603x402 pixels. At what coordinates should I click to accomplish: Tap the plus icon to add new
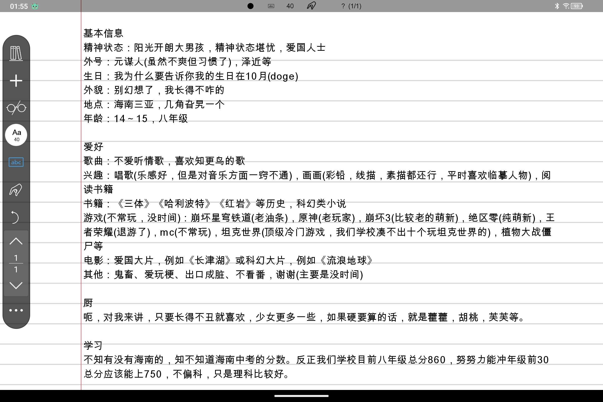coord(16,81)
